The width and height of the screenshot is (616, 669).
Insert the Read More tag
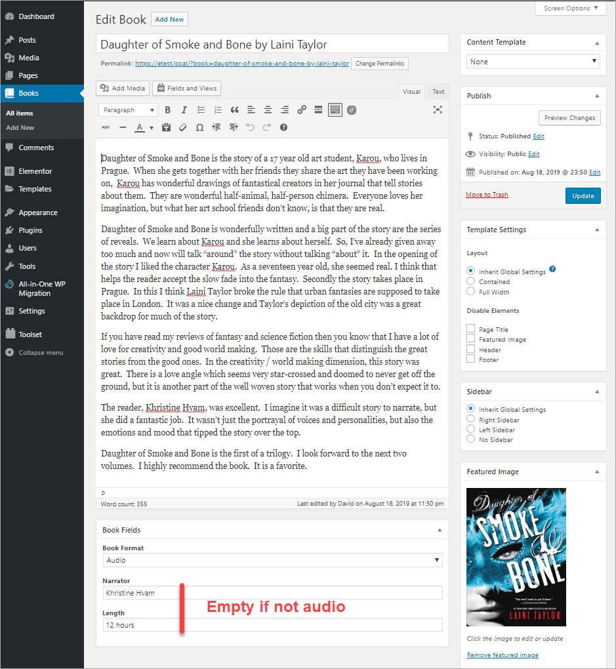point(318,110)
